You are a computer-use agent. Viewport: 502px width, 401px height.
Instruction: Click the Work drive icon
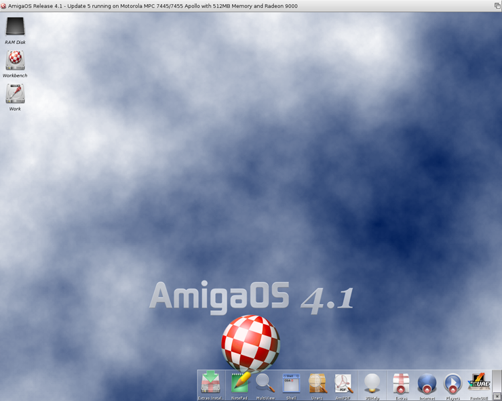pyautogui.click(x=15, y=94)
